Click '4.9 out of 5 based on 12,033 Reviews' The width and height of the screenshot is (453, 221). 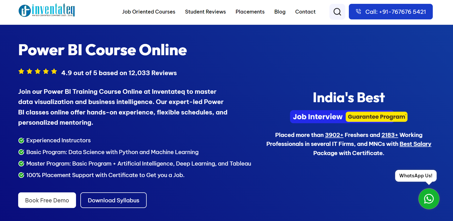pos(119,73)
